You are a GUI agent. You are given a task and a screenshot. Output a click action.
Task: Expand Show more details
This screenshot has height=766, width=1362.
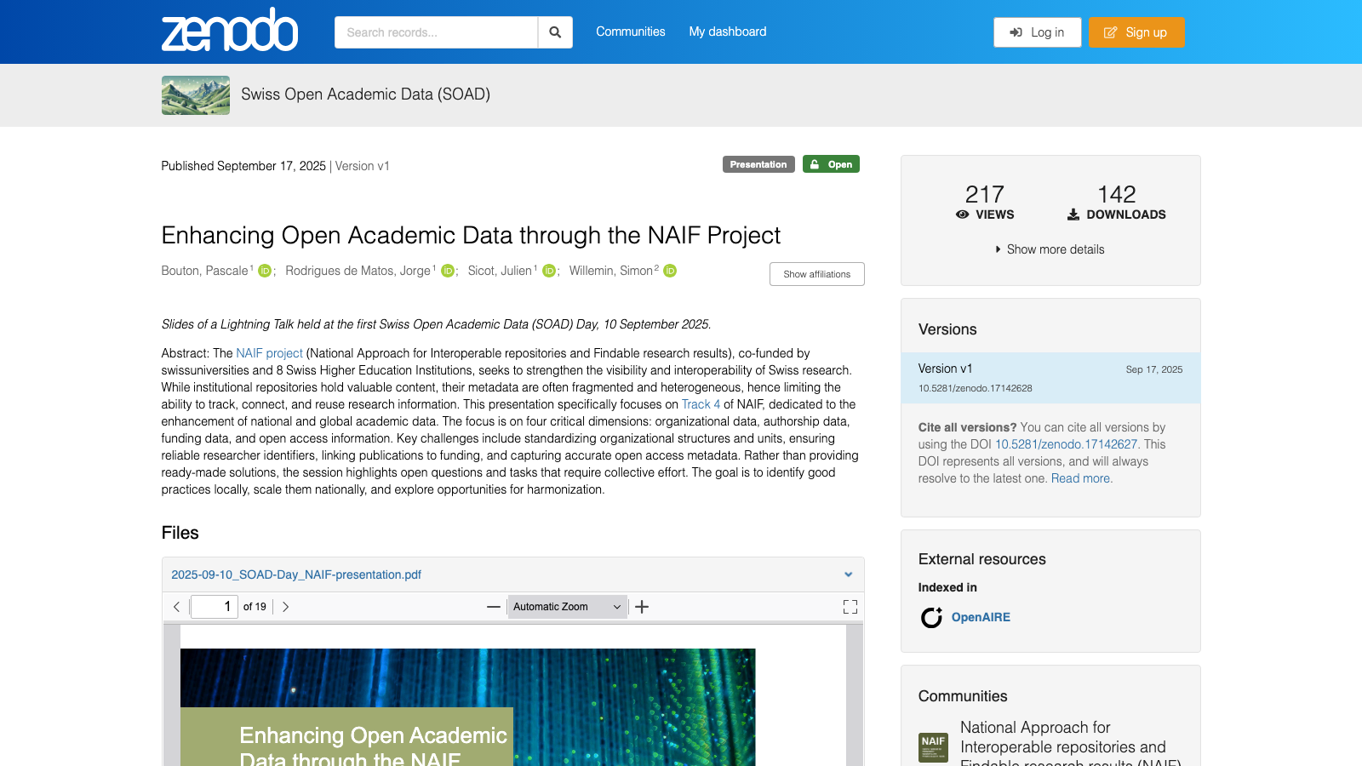tap(1050, 249)
